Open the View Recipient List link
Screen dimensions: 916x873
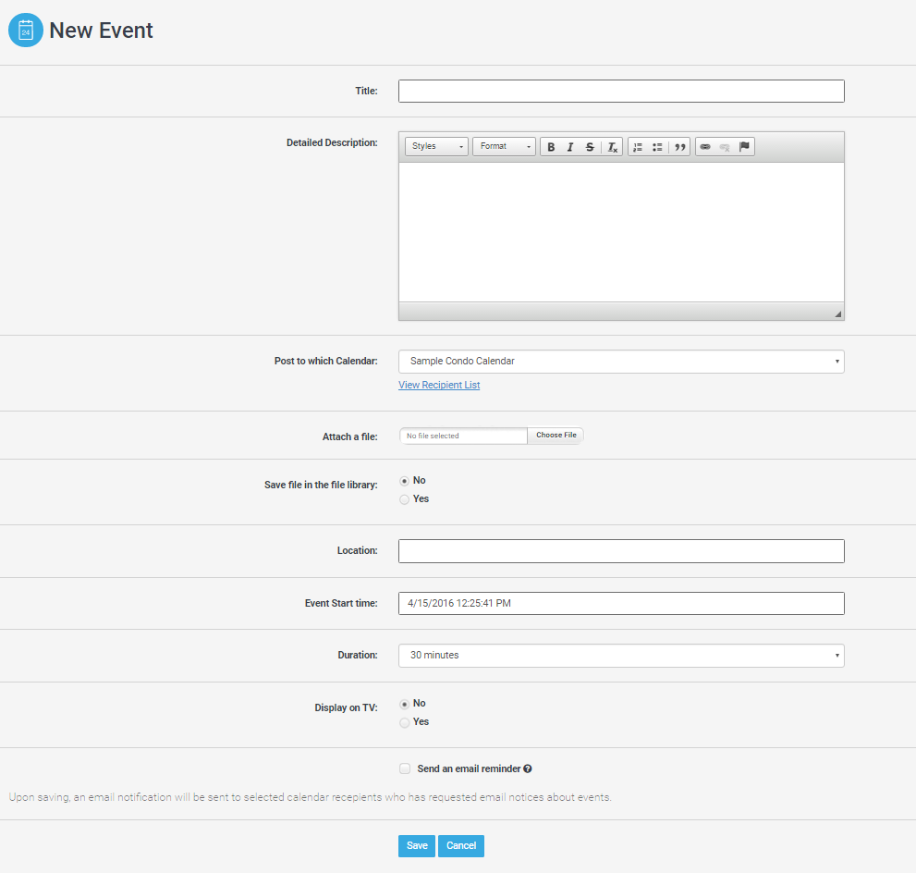[439, 385]
